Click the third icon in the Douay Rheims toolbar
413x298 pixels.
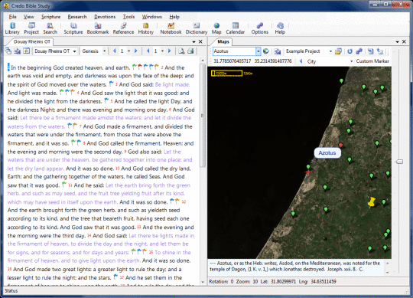26,51
